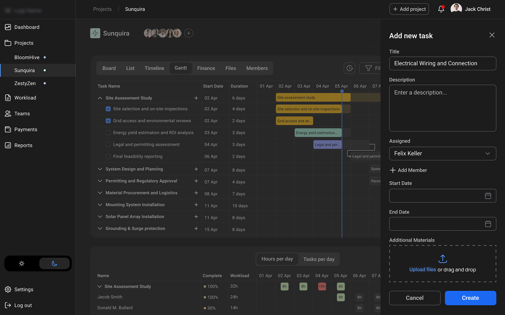Expand Grounding & Surge protection group

(x=100, y=229)
